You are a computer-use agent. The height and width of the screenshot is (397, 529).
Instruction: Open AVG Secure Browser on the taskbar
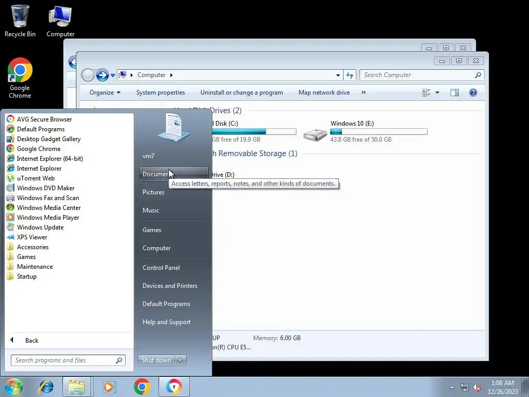(x=174, y=387)
